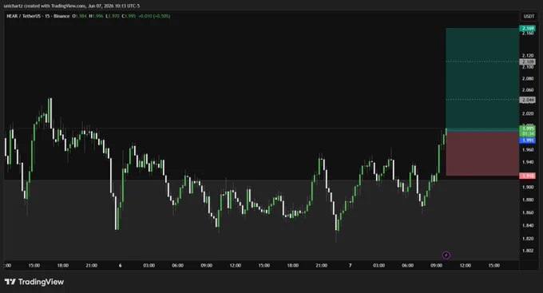Click the TradingView logo
Screen dimensions: 543x293
coord(34,282)
